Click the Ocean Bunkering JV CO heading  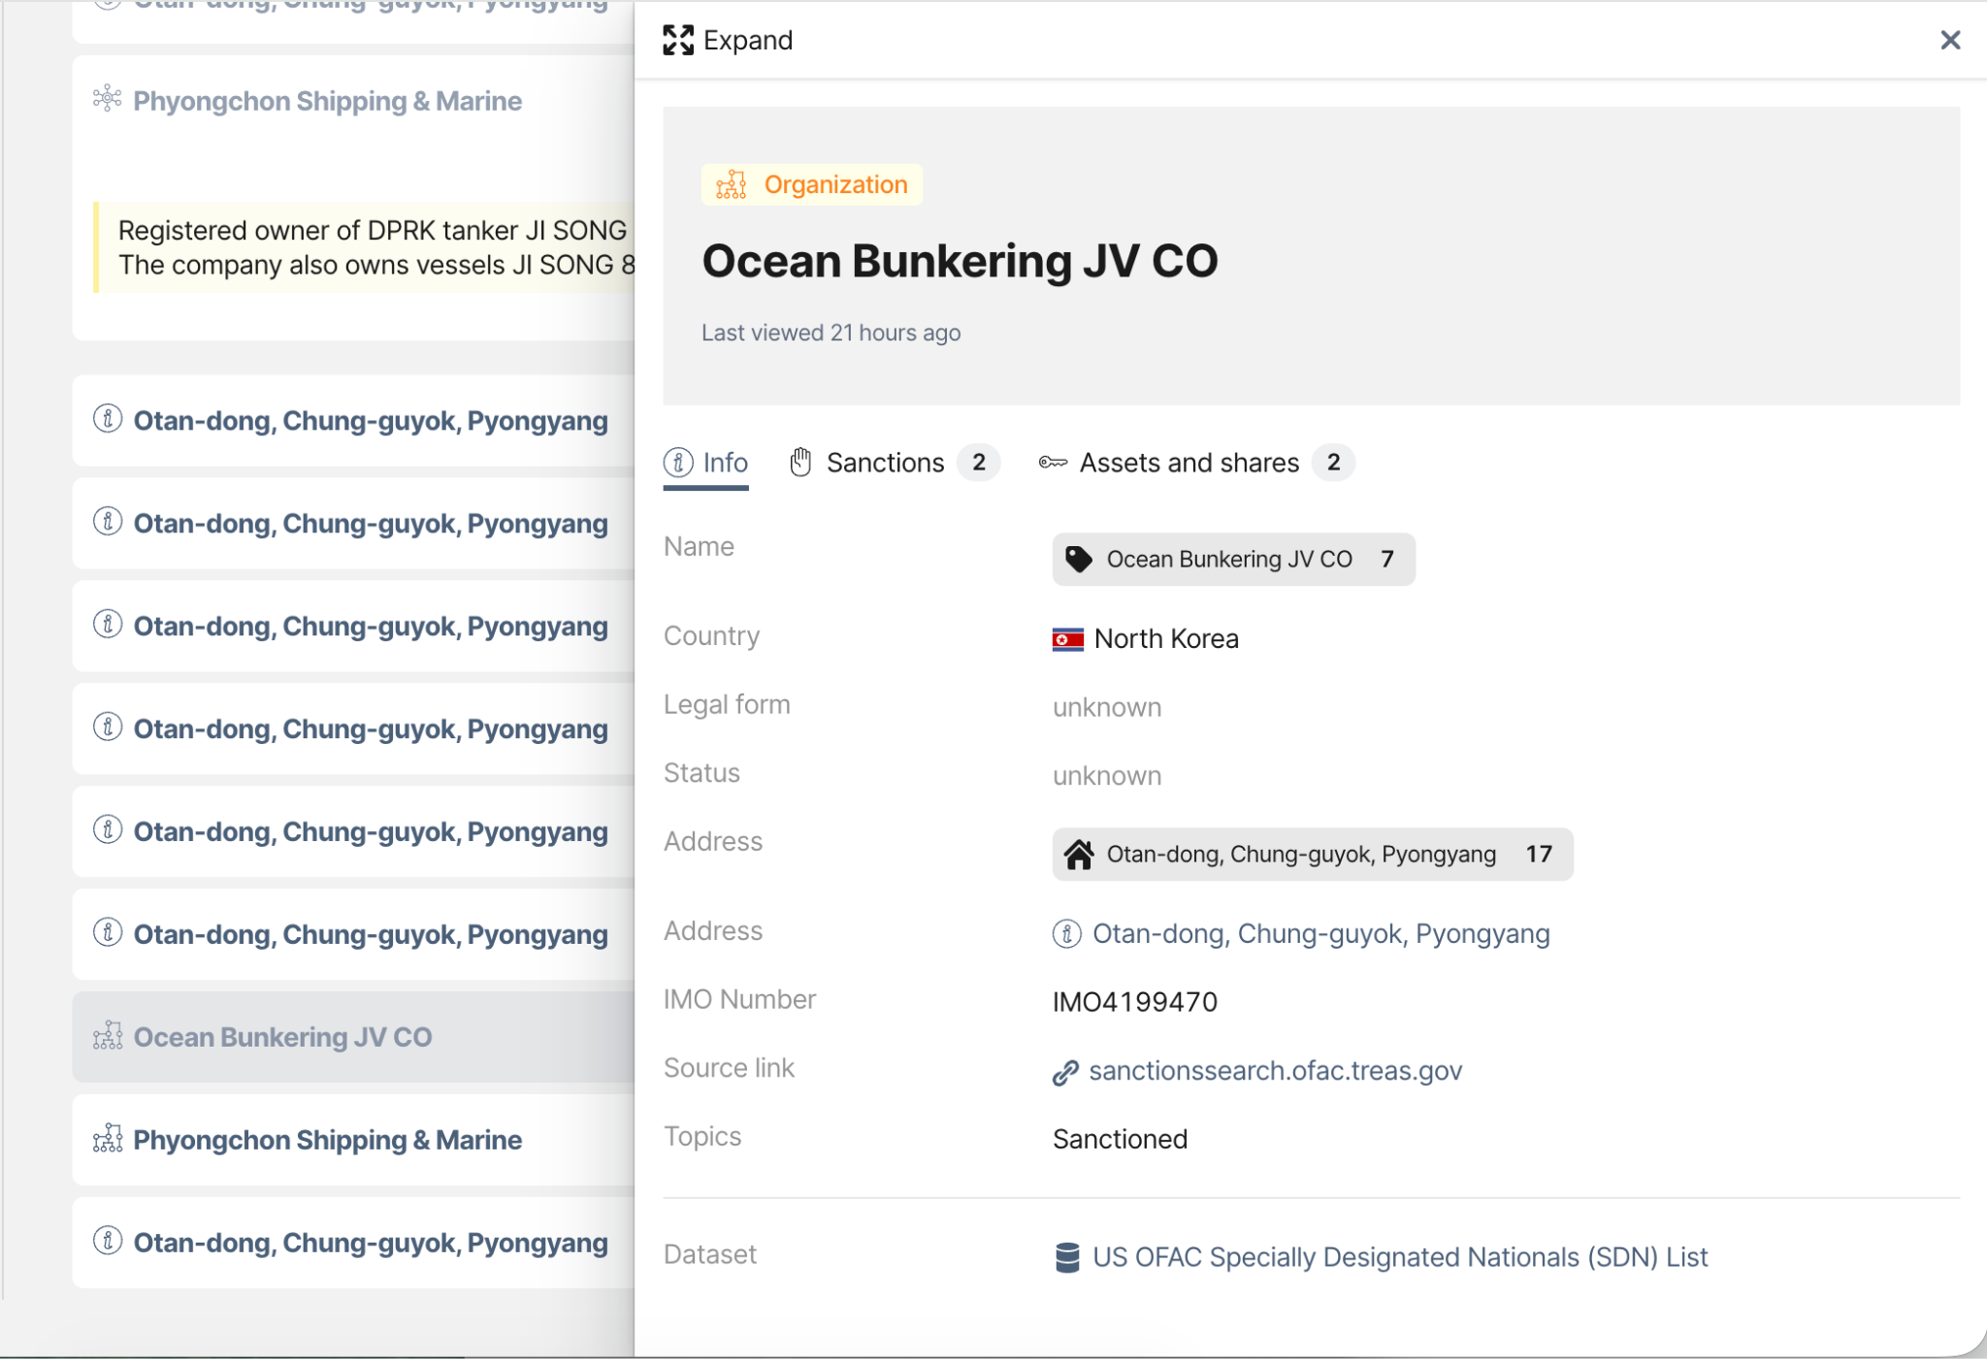960,261
